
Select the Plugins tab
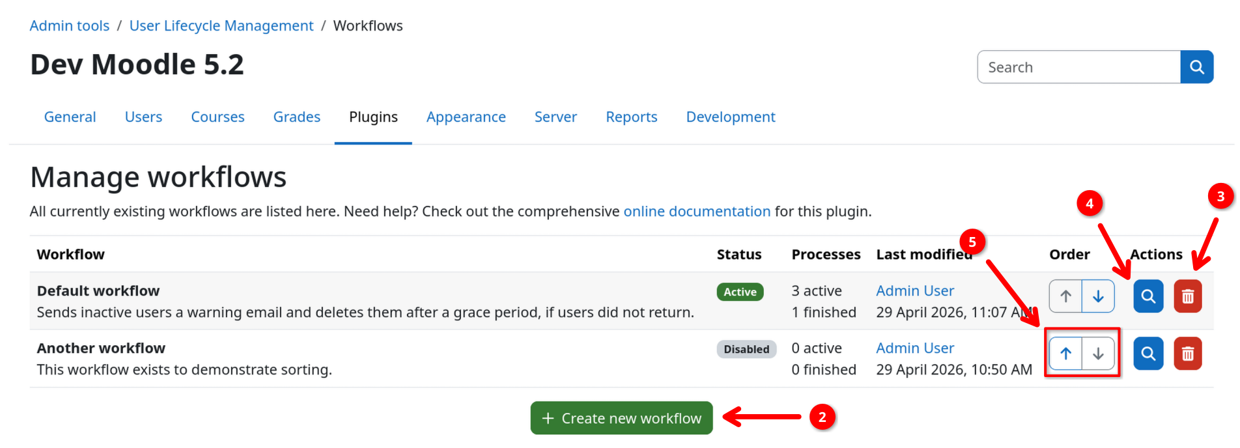(x=373, y=117)
